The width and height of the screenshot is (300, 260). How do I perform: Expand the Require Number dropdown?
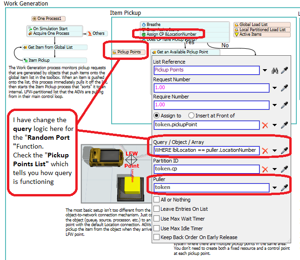(x=275, y=105)
